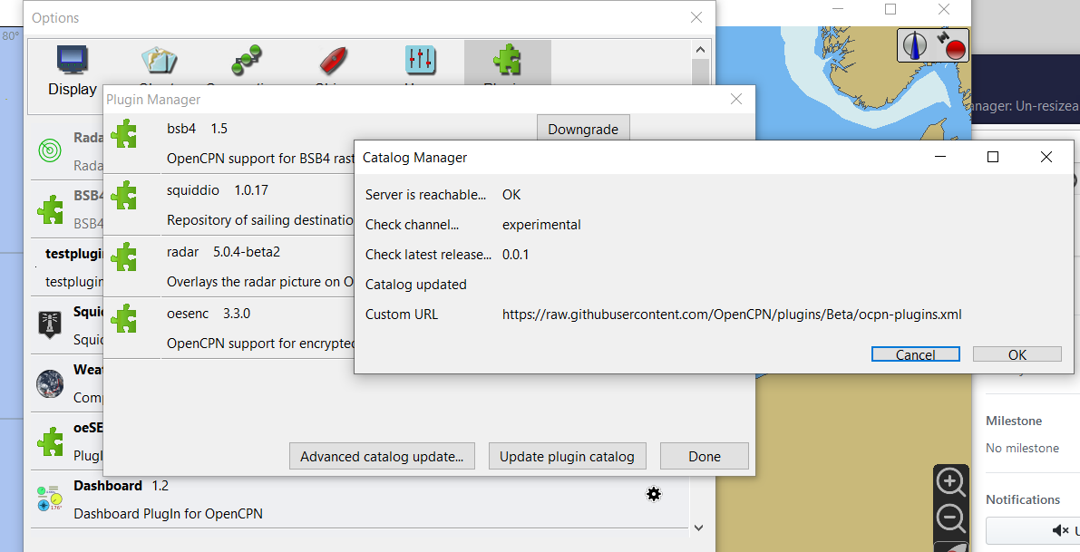1080x552 pixels.
Task: Cancel the Catalog Manager dialog
Action: (915, 354)
